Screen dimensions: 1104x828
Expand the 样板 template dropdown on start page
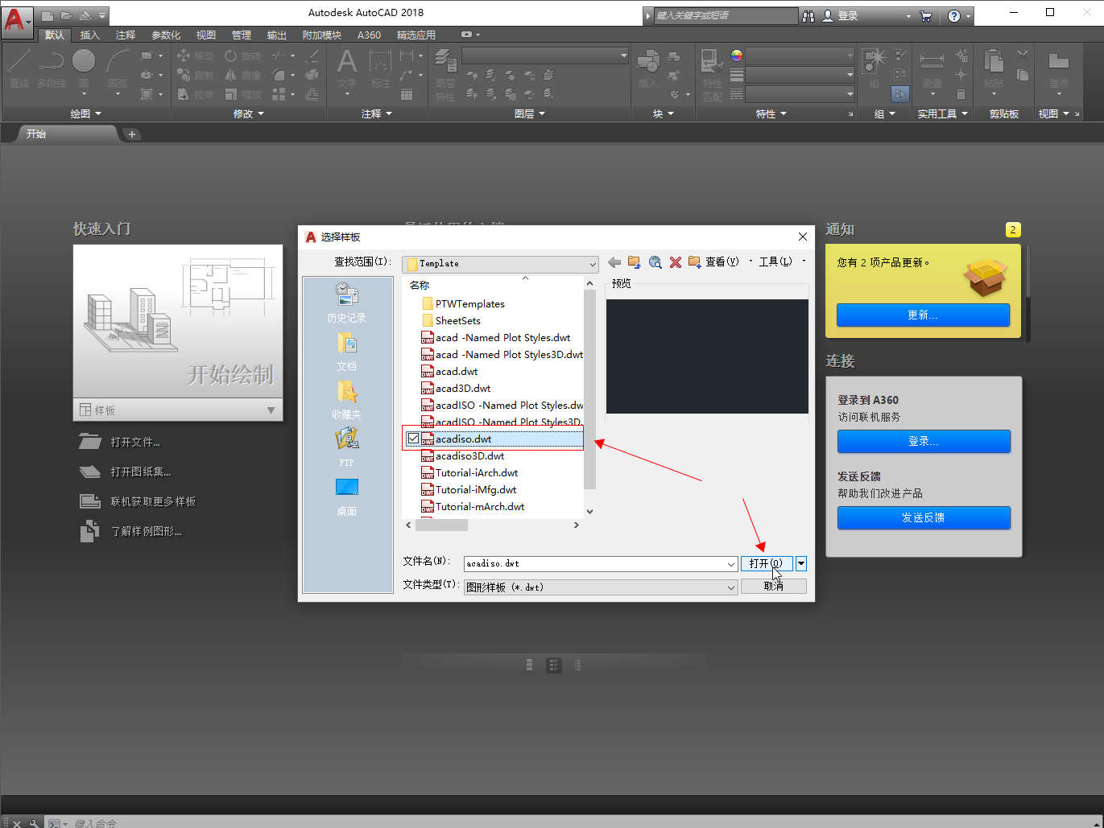click(271, 410)
